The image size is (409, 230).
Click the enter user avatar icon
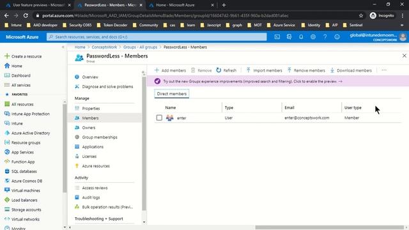[170, 118]
